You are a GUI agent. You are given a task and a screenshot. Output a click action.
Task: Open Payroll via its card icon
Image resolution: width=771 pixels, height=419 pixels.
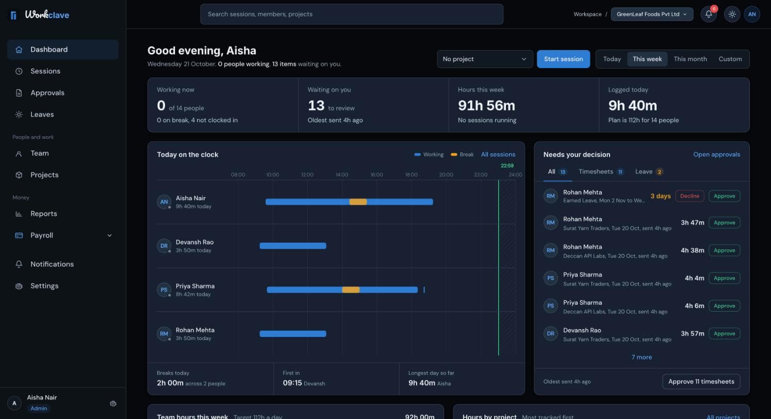[19, 235]
